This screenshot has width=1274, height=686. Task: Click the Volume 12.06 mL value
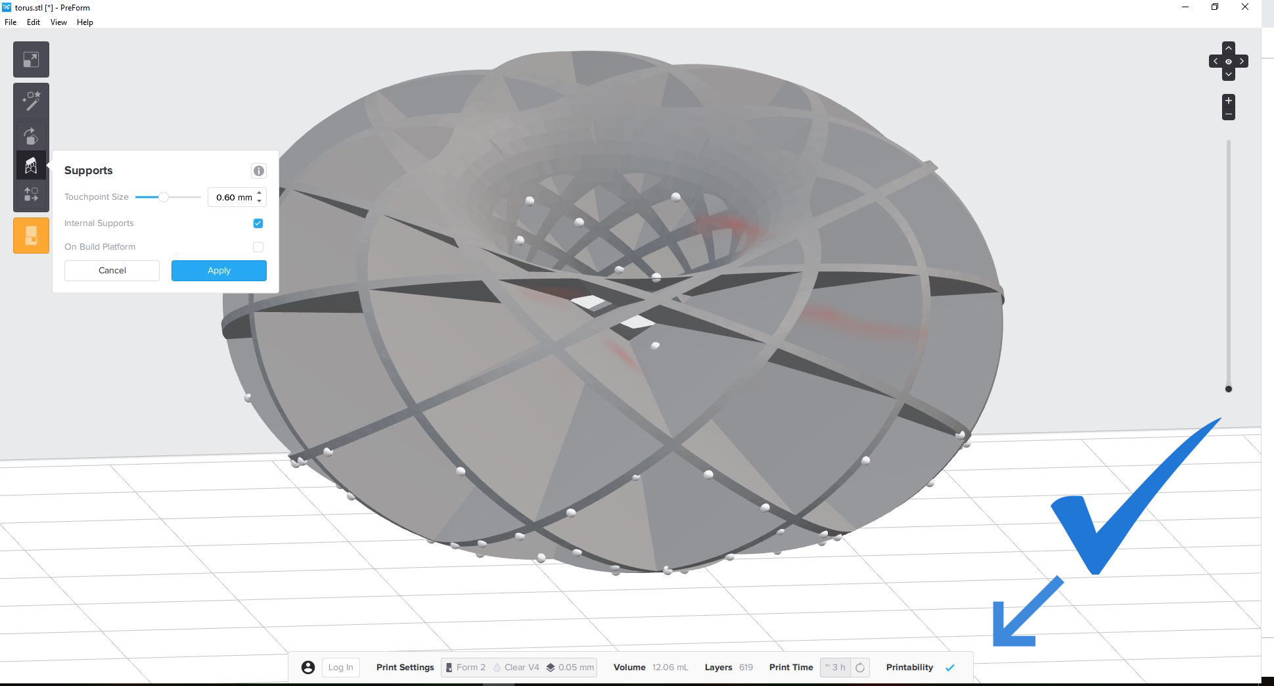[x=670, y=668]
